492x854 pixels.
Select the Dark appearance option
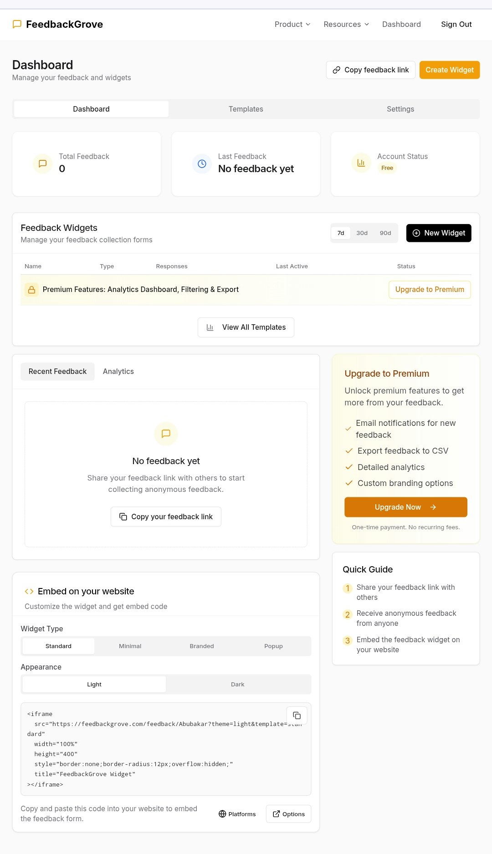238,684
